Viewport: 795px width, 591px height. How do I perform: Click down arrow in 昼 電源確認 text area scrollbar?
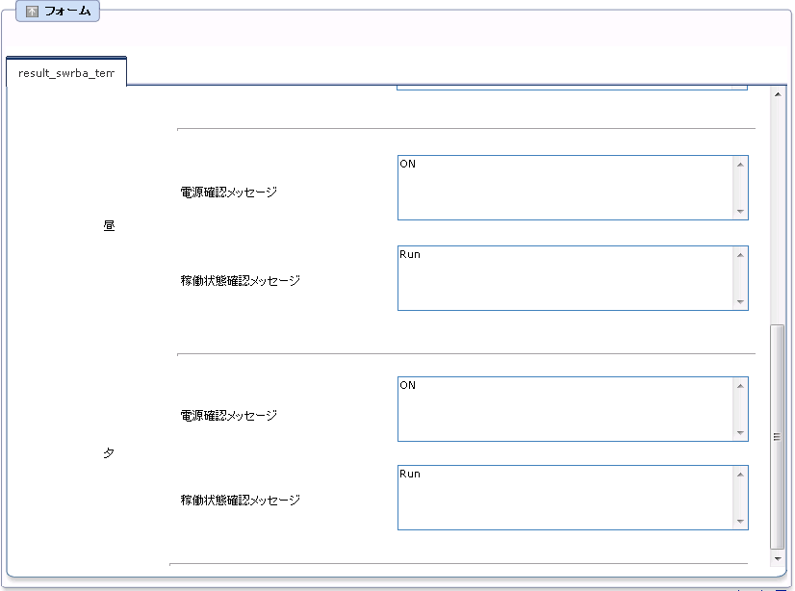[740, 212]
